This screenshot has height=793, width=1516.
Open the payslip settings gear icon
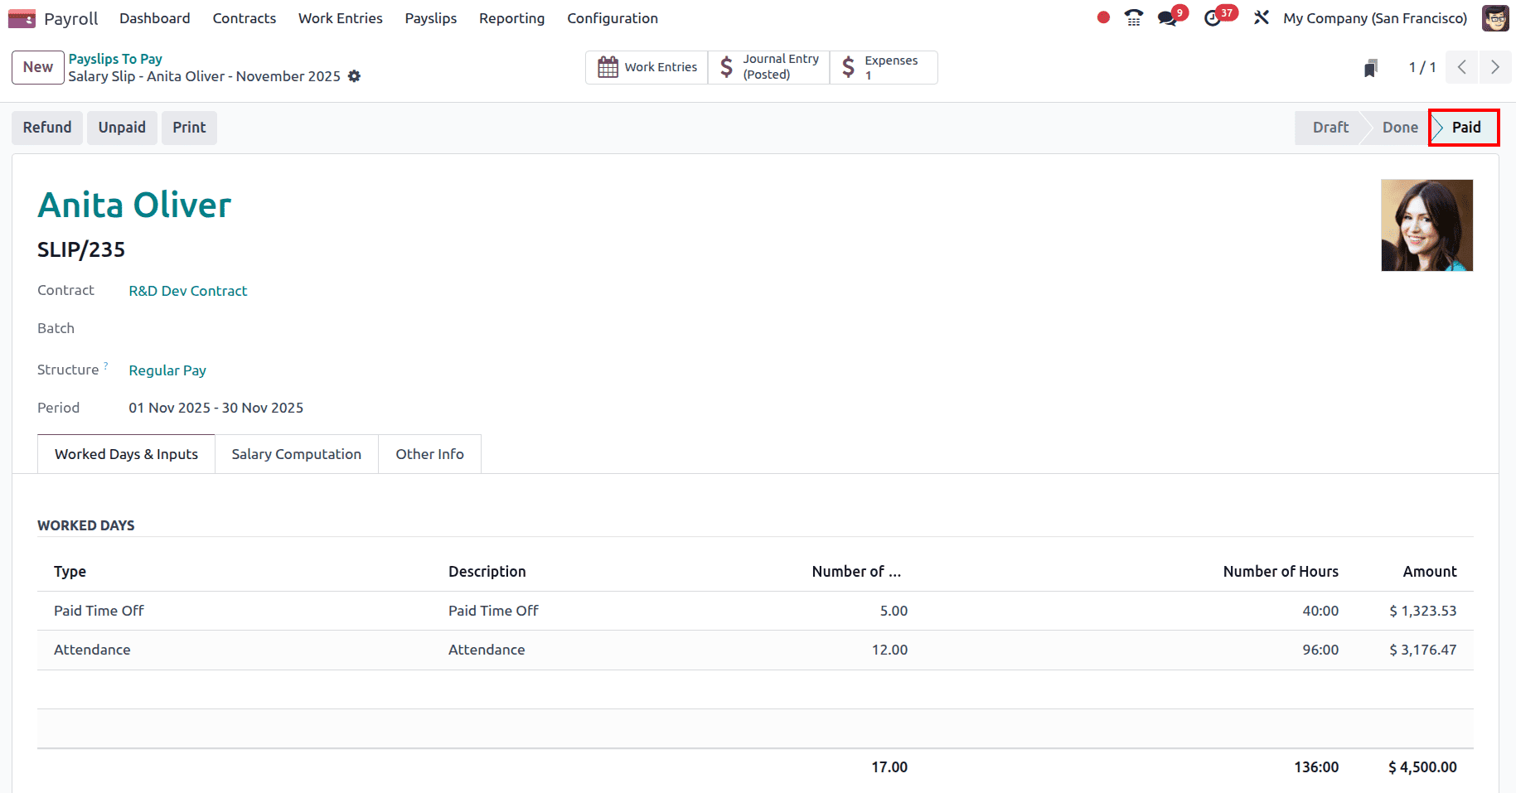355,75
